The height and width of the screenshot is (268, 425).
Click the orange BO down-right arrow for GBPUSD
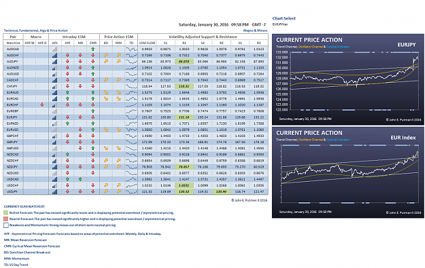point(106,149)
